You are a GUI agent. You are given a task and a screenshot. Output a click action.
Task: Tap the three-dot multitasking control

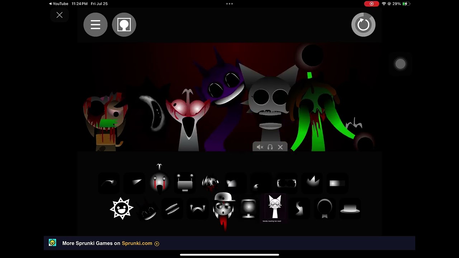point(229,4)
